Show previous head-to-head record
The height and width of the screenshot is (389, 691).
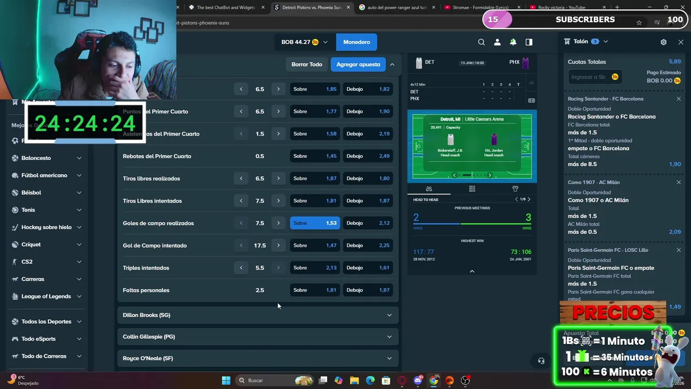516,199
